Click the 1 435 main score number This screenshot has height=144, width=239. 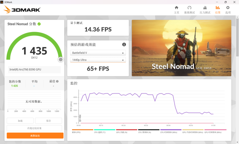point(34,51)
